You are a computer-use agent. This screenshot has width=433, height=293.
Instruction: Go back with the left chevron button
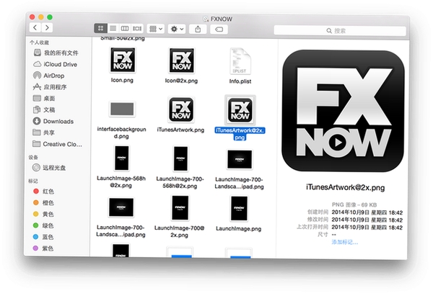pyautogui.click(x=35, y=27)
